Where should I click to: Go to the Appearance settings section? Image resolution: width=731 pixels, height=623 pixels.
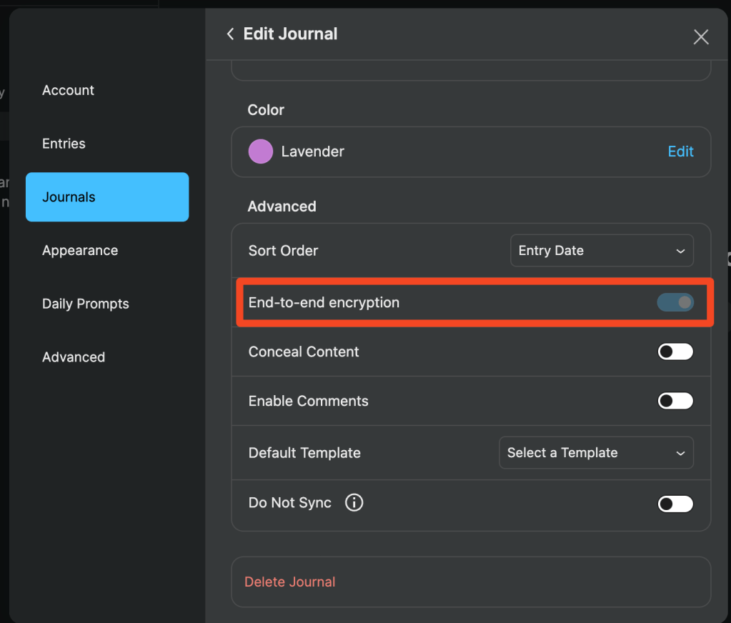coord(80,251)
